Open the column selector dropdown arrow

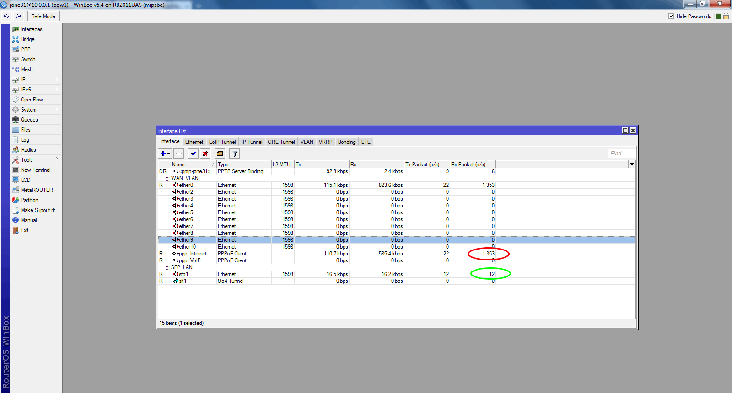point(632,165)
